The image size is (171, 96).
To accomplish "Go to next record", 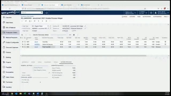I will click(x=42, y=21).
